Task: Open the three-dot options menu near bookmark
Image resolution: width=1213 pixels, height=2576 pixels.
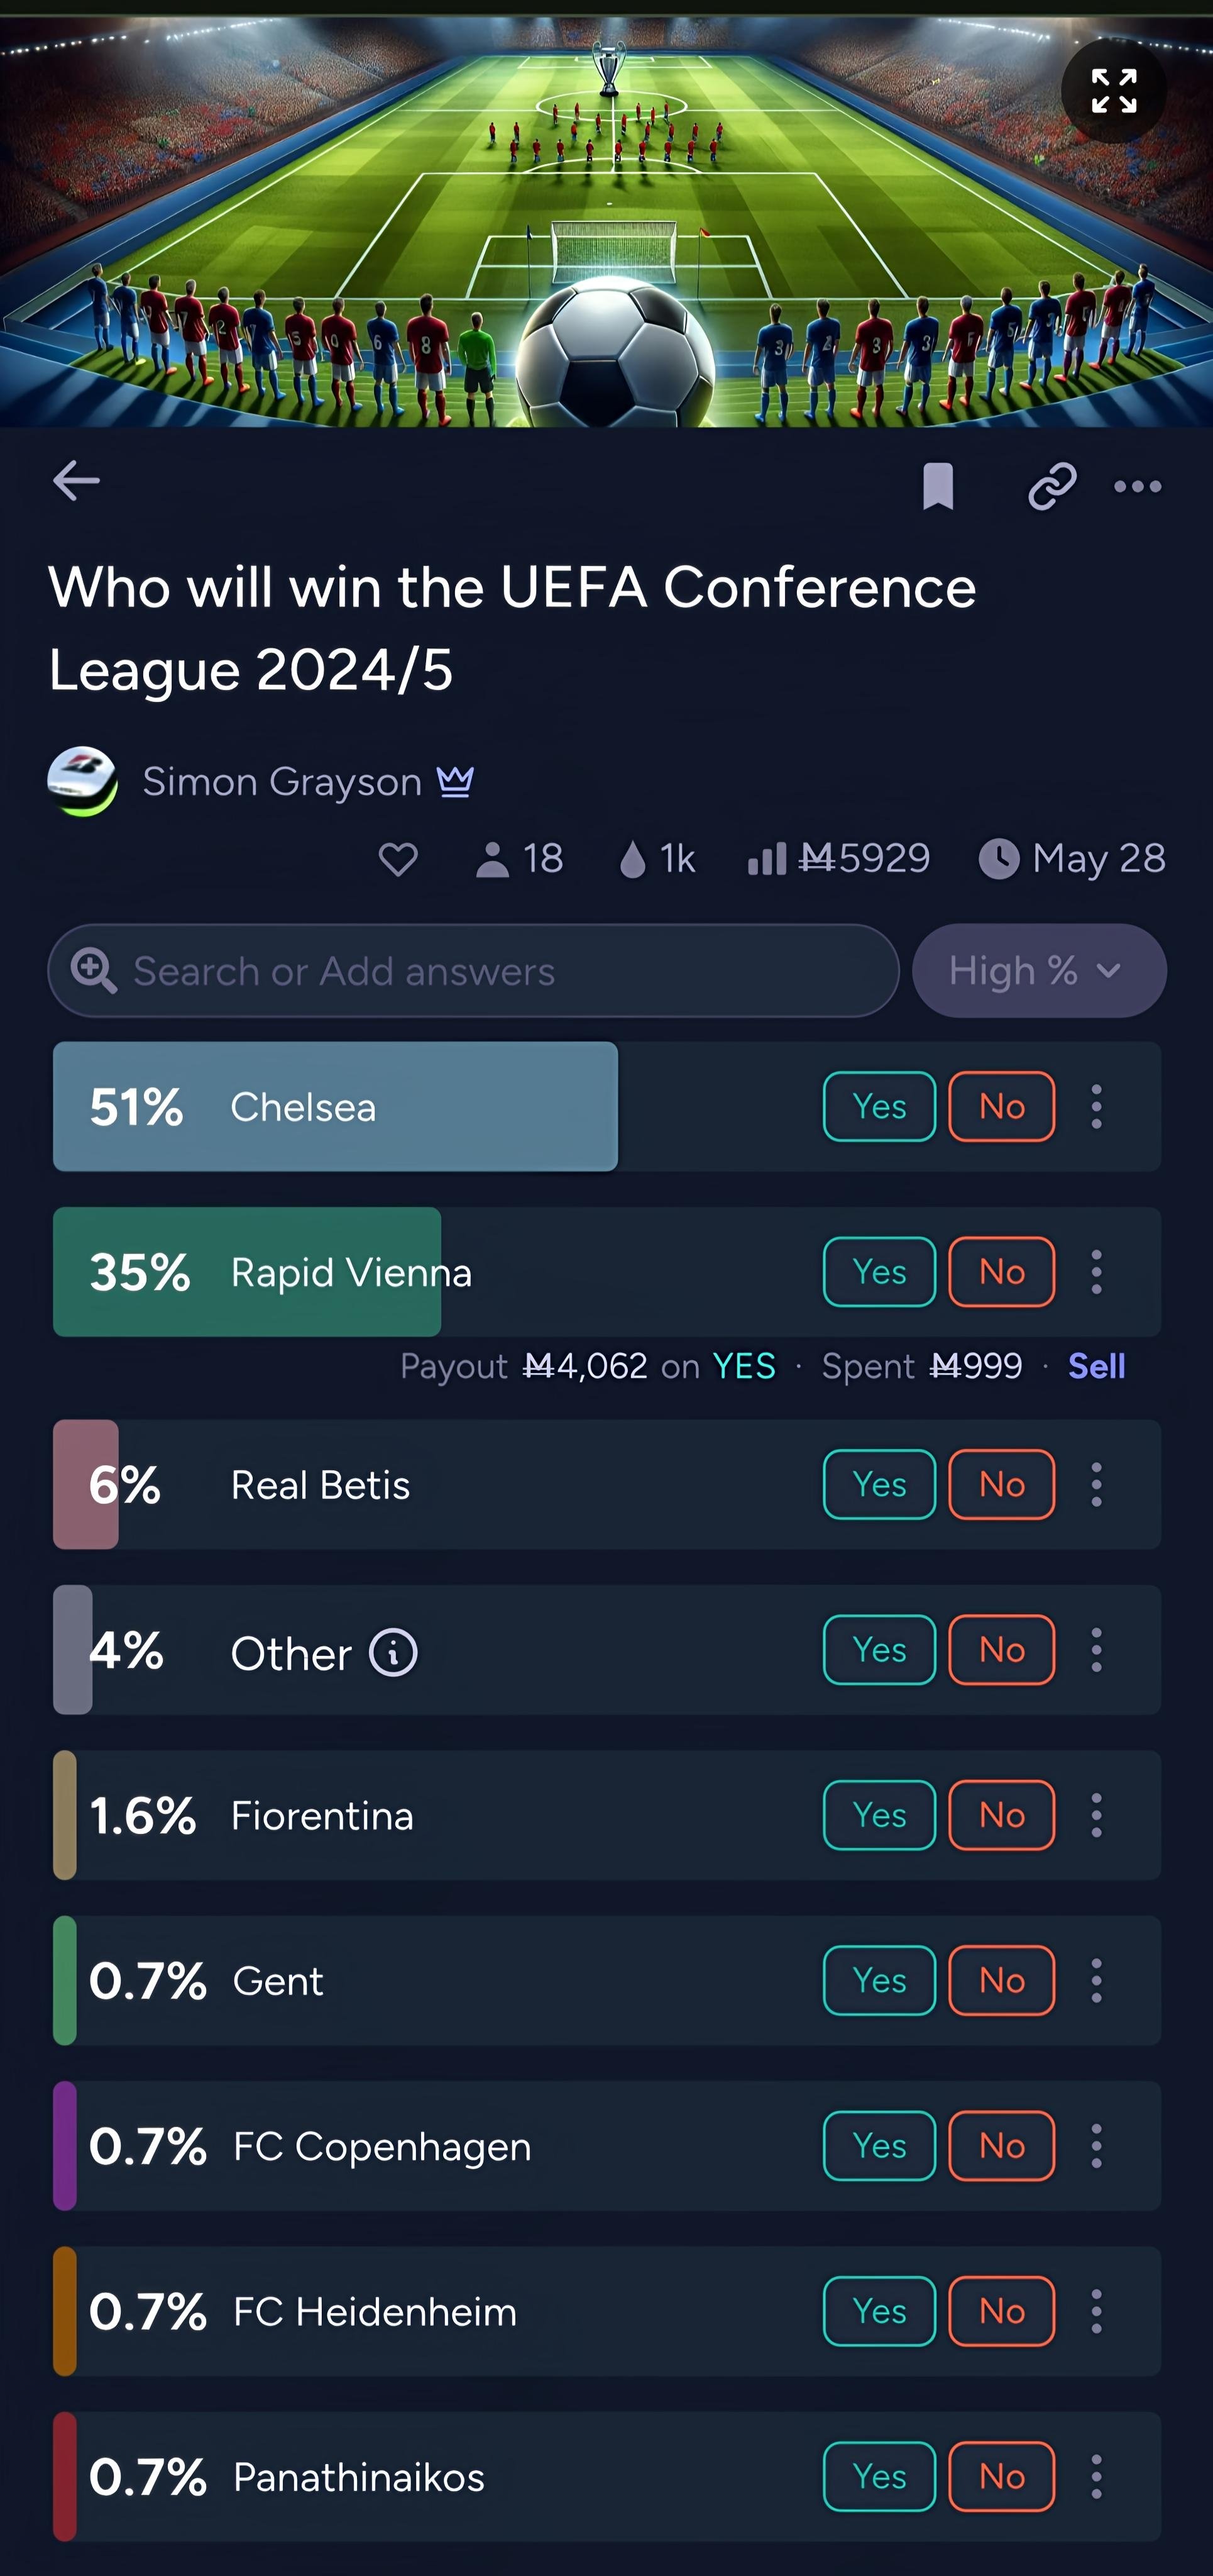Action: click(1137, 487)
